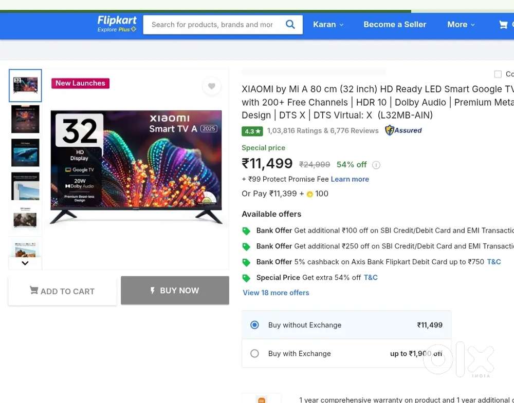
Task: Click the first Bank Offer tag icon
Action: [x=246, y=231]
